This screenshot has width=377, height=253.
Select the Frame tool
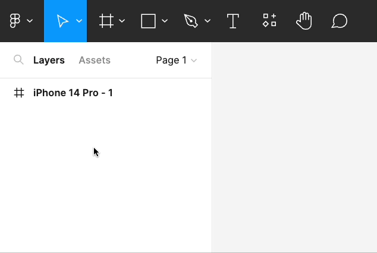point(106,21)
